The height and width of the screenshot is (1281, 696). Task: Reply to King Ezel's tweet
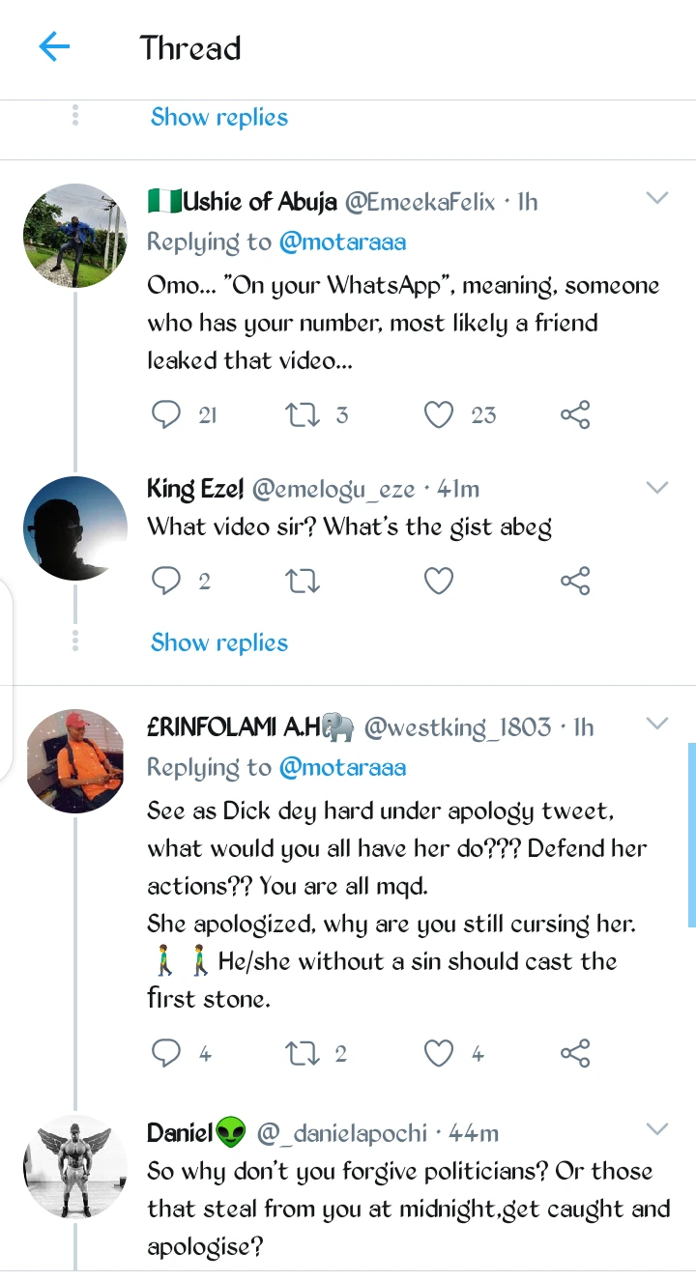coord(167,581)
